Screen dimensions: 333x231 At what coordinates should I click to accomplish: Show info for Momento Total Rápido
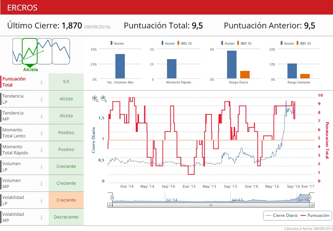pyautogui.click(x=41, y=150)
